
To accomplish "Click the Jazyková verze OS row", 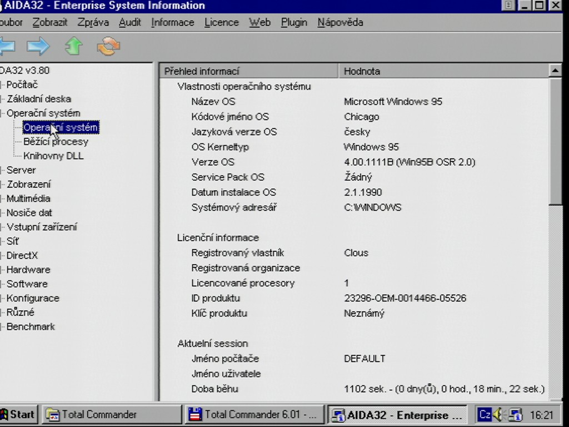I will click(x=354, y=132).
